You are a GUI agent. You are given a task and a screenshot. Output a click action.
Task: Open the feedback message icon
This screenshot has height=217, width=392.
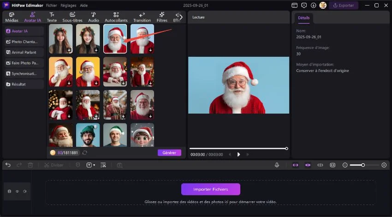tap(304, 5)
